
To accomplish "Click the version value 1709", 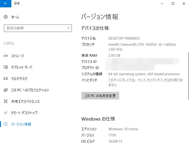I will tap(112, 135).
